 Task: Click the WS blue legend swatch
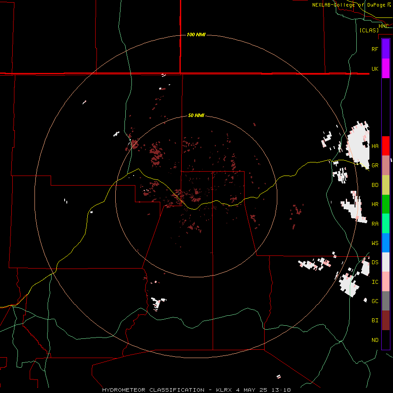coord(386,243)
